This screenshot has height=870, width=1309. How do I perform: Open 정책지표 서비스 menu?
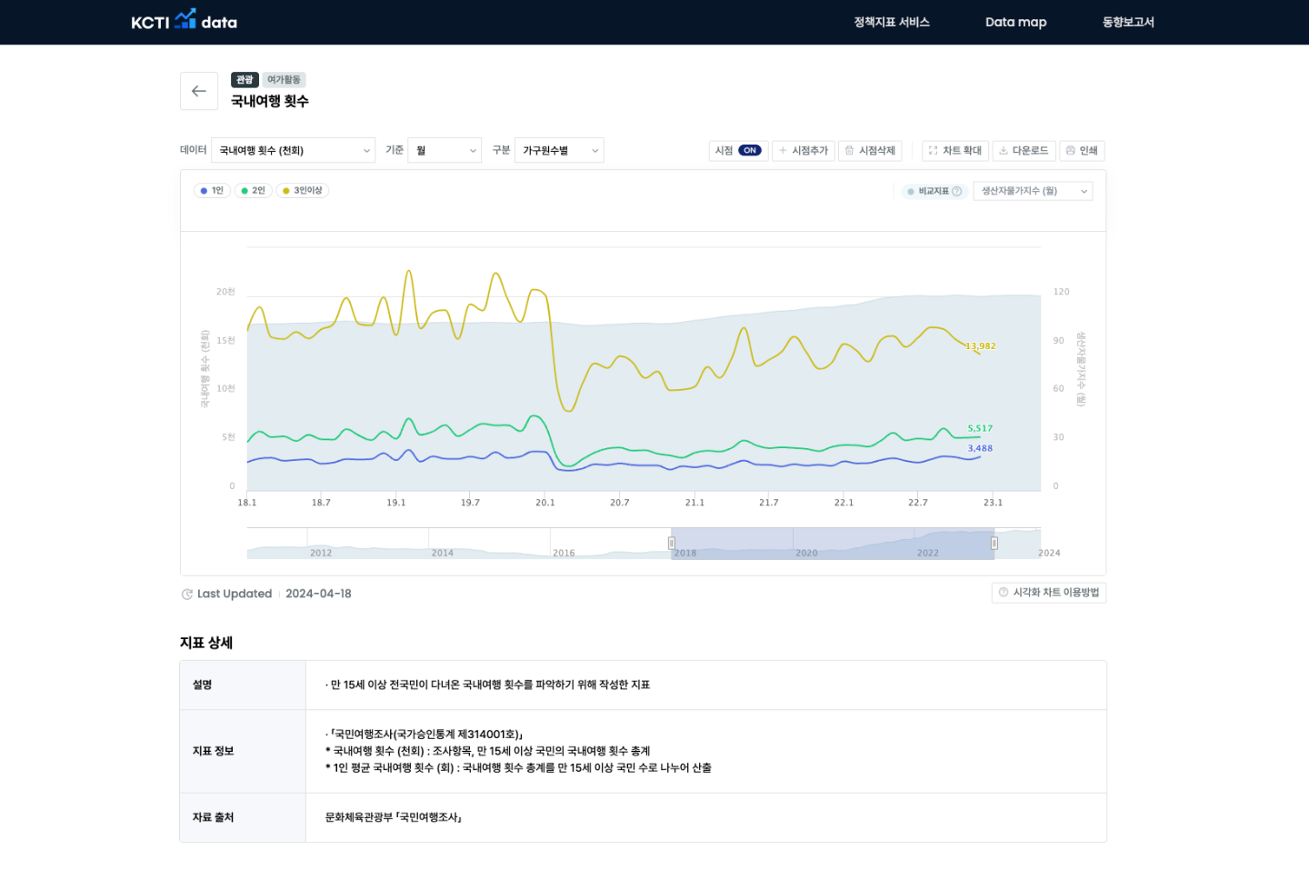891,22
